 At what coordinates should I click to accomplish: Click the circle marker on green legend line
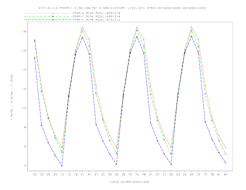(x=53, y=16)
